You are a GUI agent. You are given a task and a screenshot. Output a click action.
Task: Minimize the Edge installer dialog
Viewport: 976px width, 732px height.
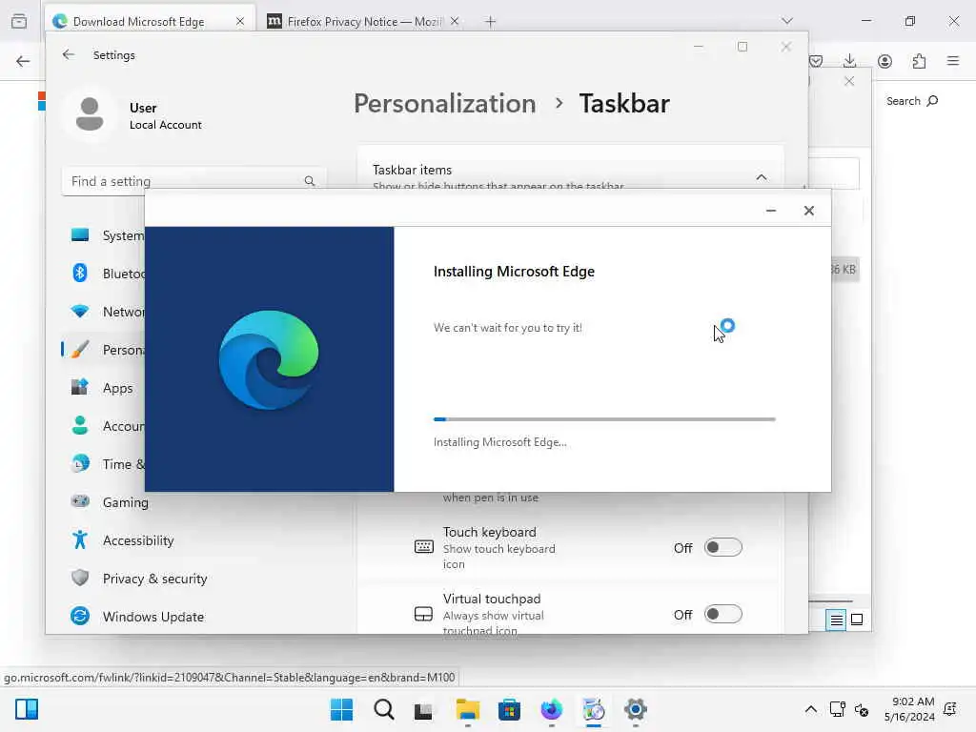pyautogui.click(x=770, y=211)
